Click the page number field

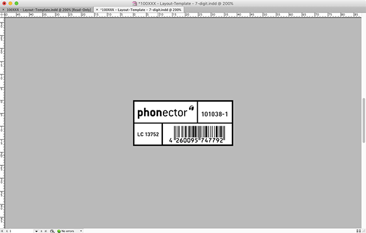pyautogui.click(x=21, y=231)
